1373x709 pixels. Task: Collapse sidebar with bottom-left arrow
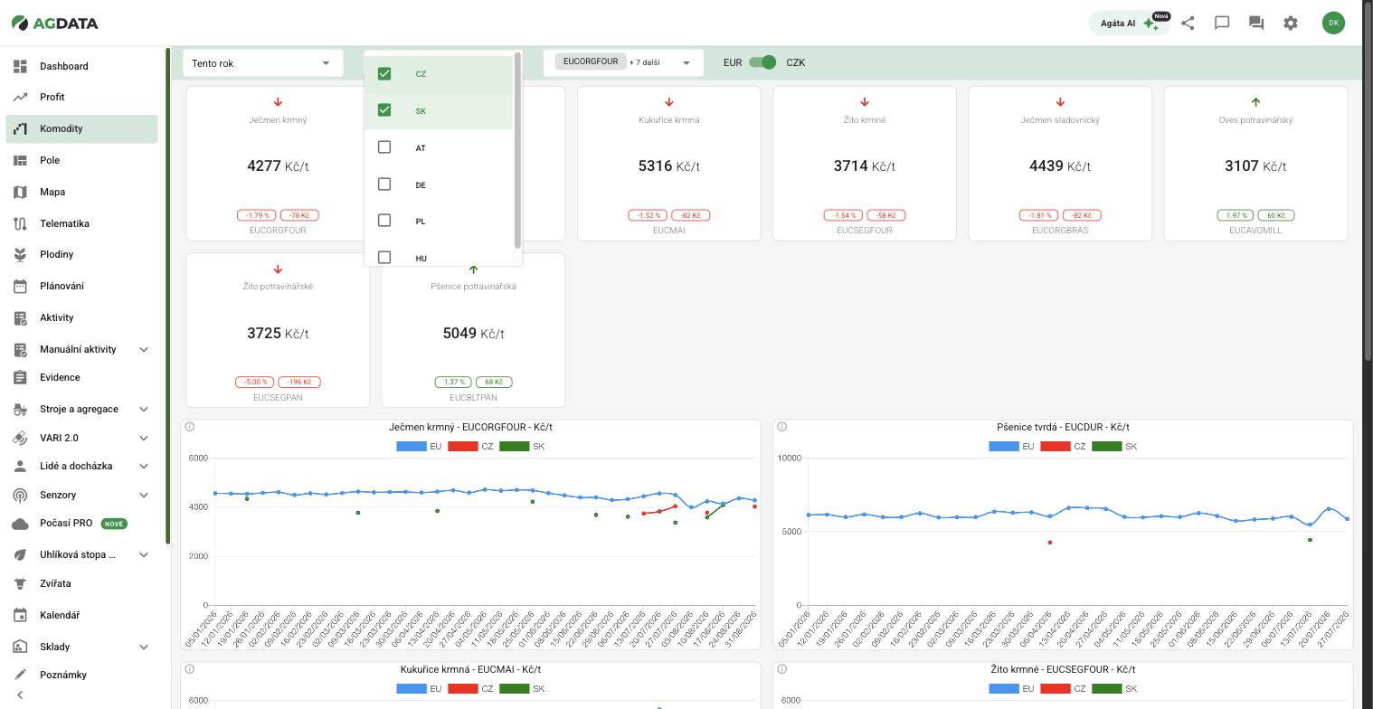tap(20, 695)
